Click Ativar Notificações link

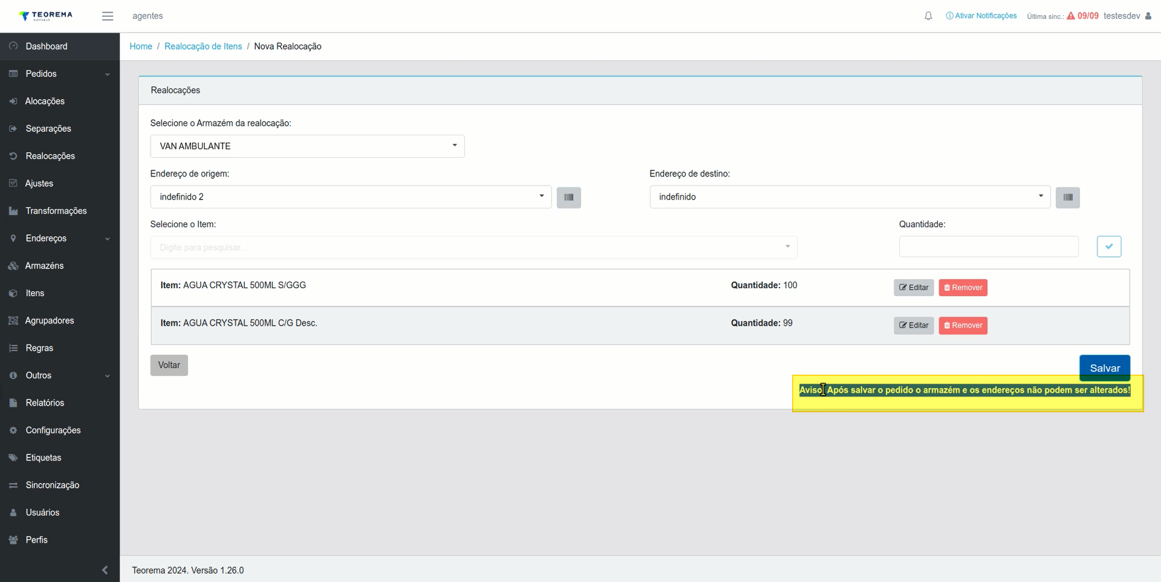pyautogui.click(x=981, y=16)
